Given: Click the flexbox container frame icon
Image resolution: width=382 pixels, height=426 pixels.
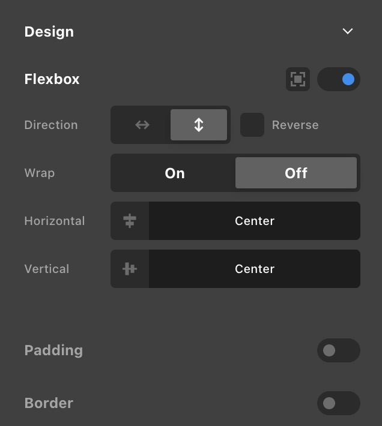Looking at the screenshot, I should 298,79.
